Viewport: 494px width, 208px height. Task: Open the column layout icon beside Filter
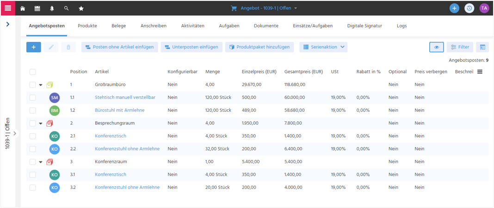[482, 47]
